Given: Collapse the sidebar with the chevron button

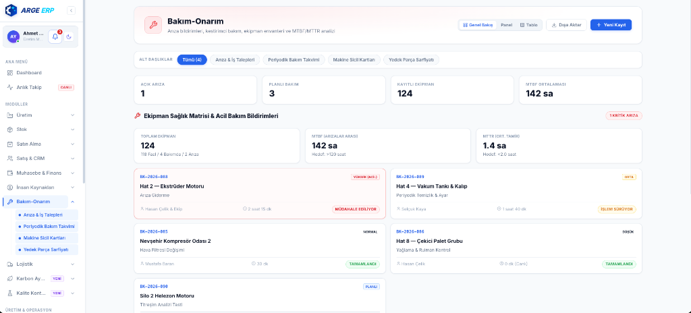Looking at the screenshot, I should [72, 11].
